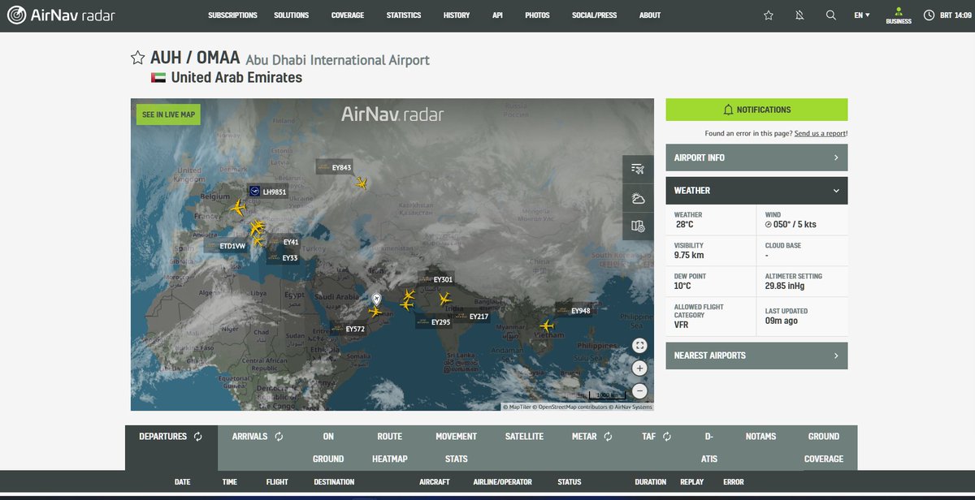
Task: Open the Statistics menu
Action: [404, 15]
